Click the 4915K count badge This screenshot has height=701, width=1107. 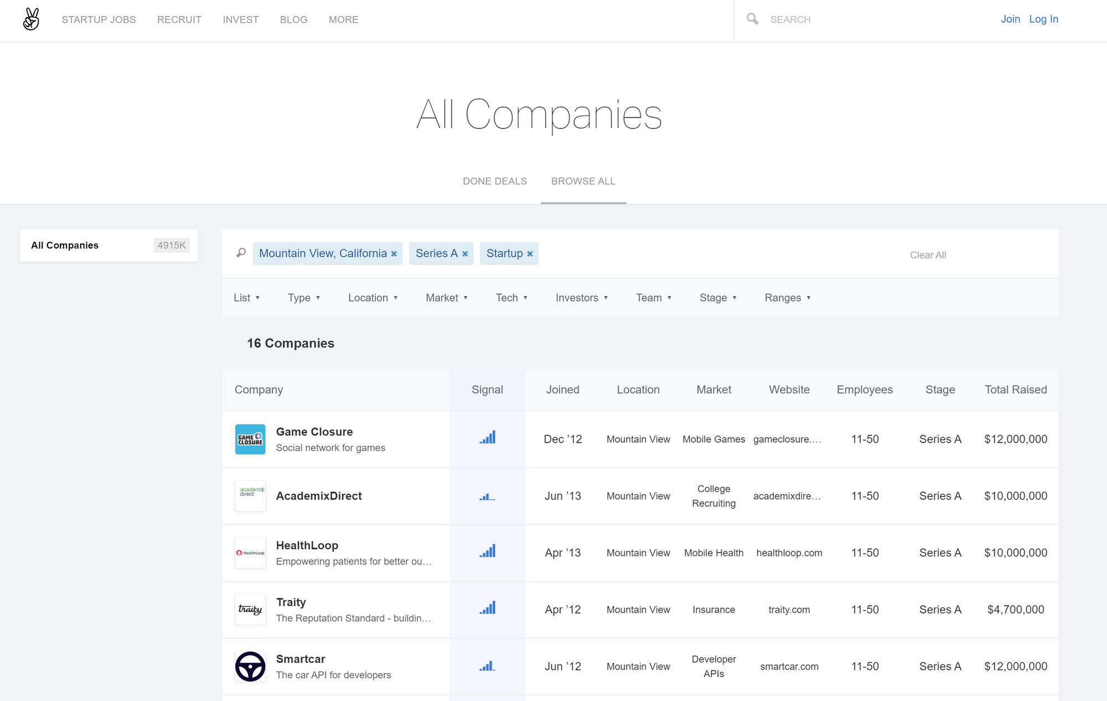coord(172,245)
